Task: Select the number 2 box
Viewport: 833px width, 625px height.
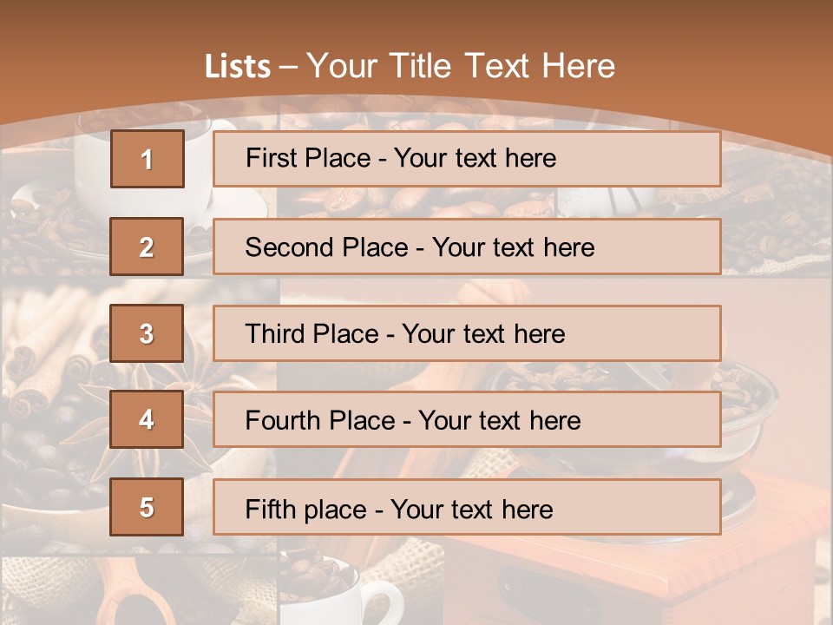Action: click(147, 247)
